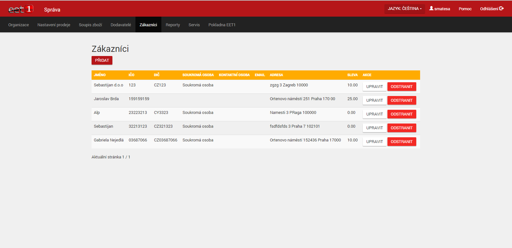Viewport: 512px width, 248px height.
Task: Go to Pokladna EET1
Action: click(x=222, y=25)
